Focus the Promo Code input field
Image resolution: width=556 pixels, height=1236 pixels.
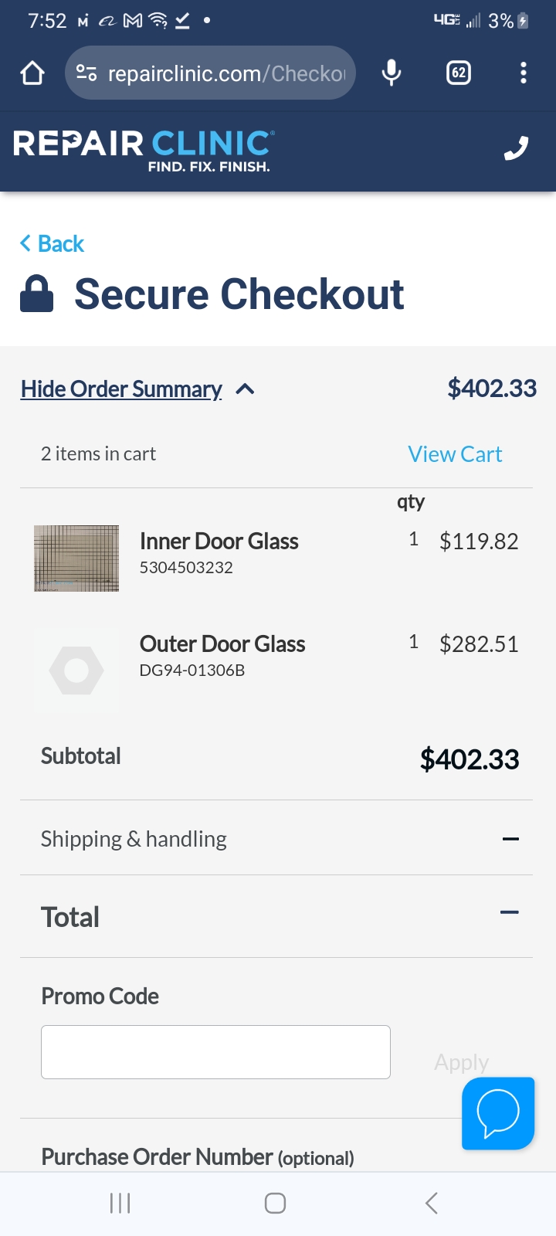pyautogui.click(x=215, y=1052)
